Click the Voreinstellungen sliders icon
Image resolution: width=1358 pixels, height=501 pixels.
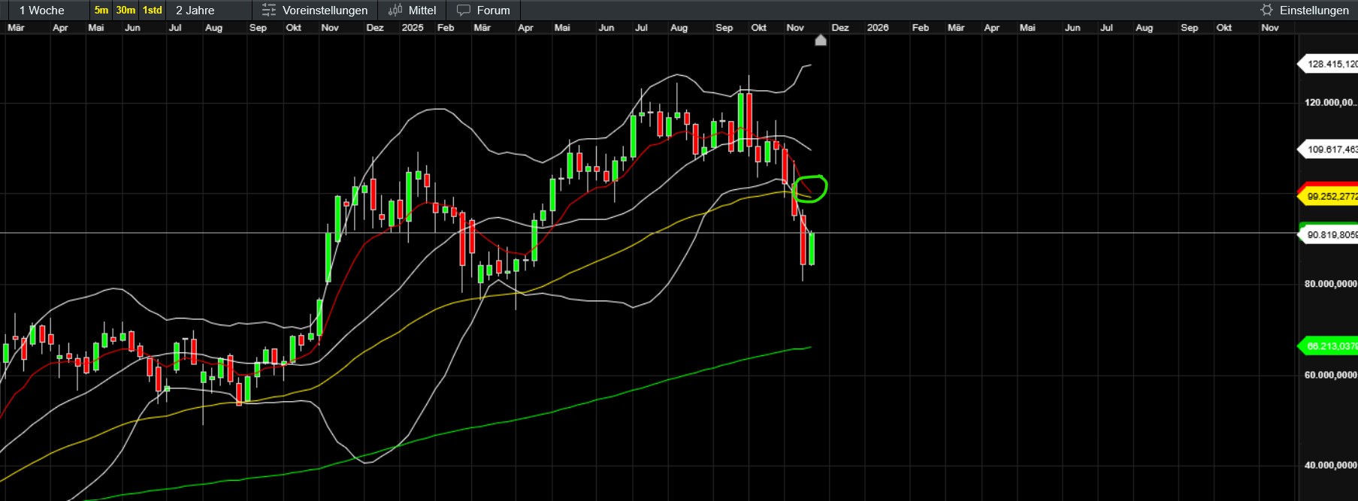pos(268,10)
